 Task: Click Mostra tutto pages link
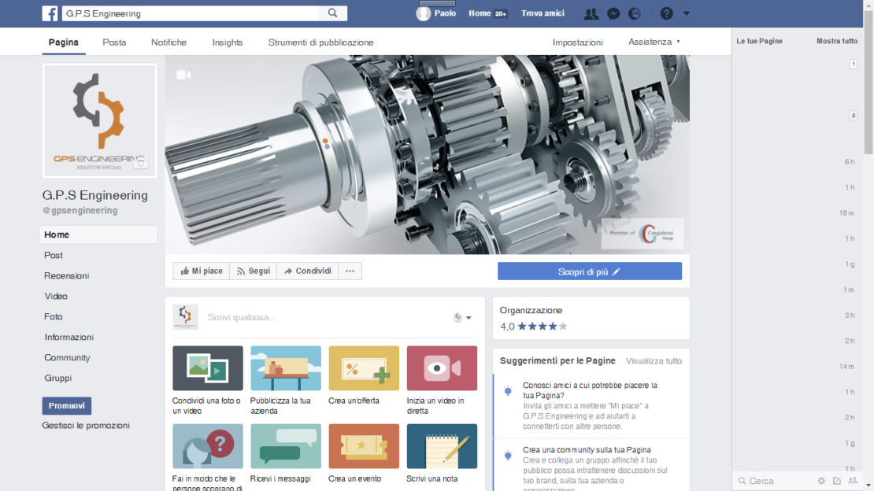tap(837, 41)
